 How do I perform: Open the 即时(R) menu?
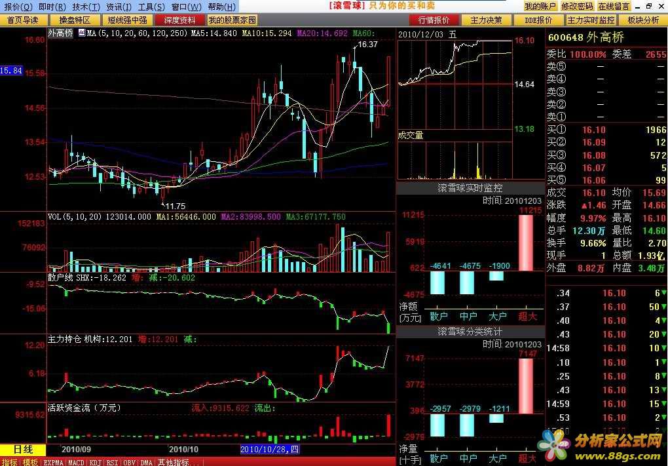coord(52,7)
